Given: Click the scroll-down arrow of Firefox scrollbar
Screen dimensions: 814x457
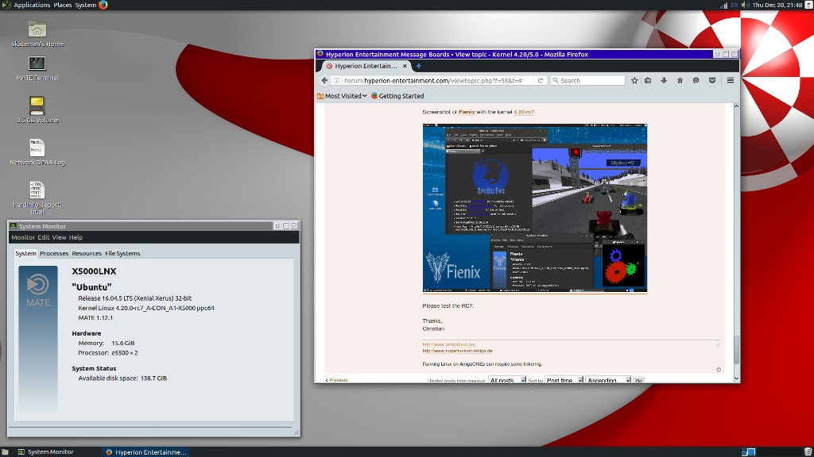Looking at the screenshot, I should pyautogui.click(x=736, y=378).
